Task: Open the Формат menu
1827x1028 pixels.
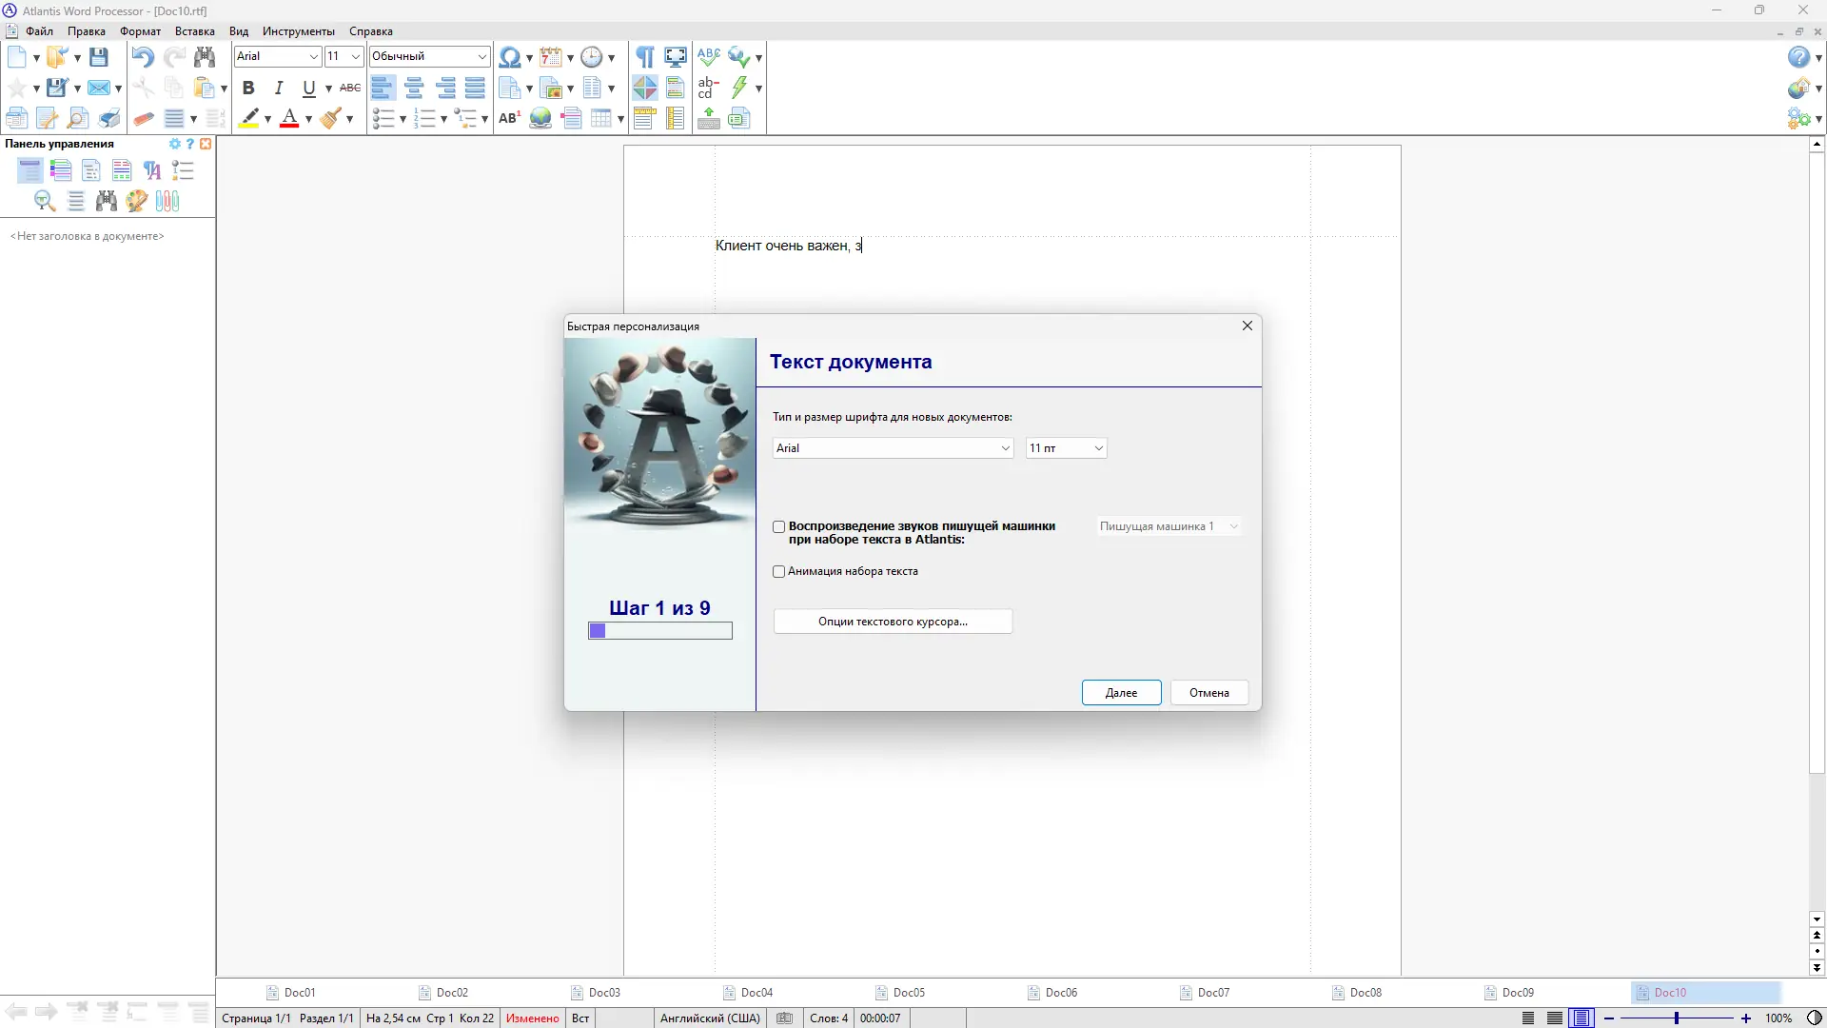Action: pos(139,31)
